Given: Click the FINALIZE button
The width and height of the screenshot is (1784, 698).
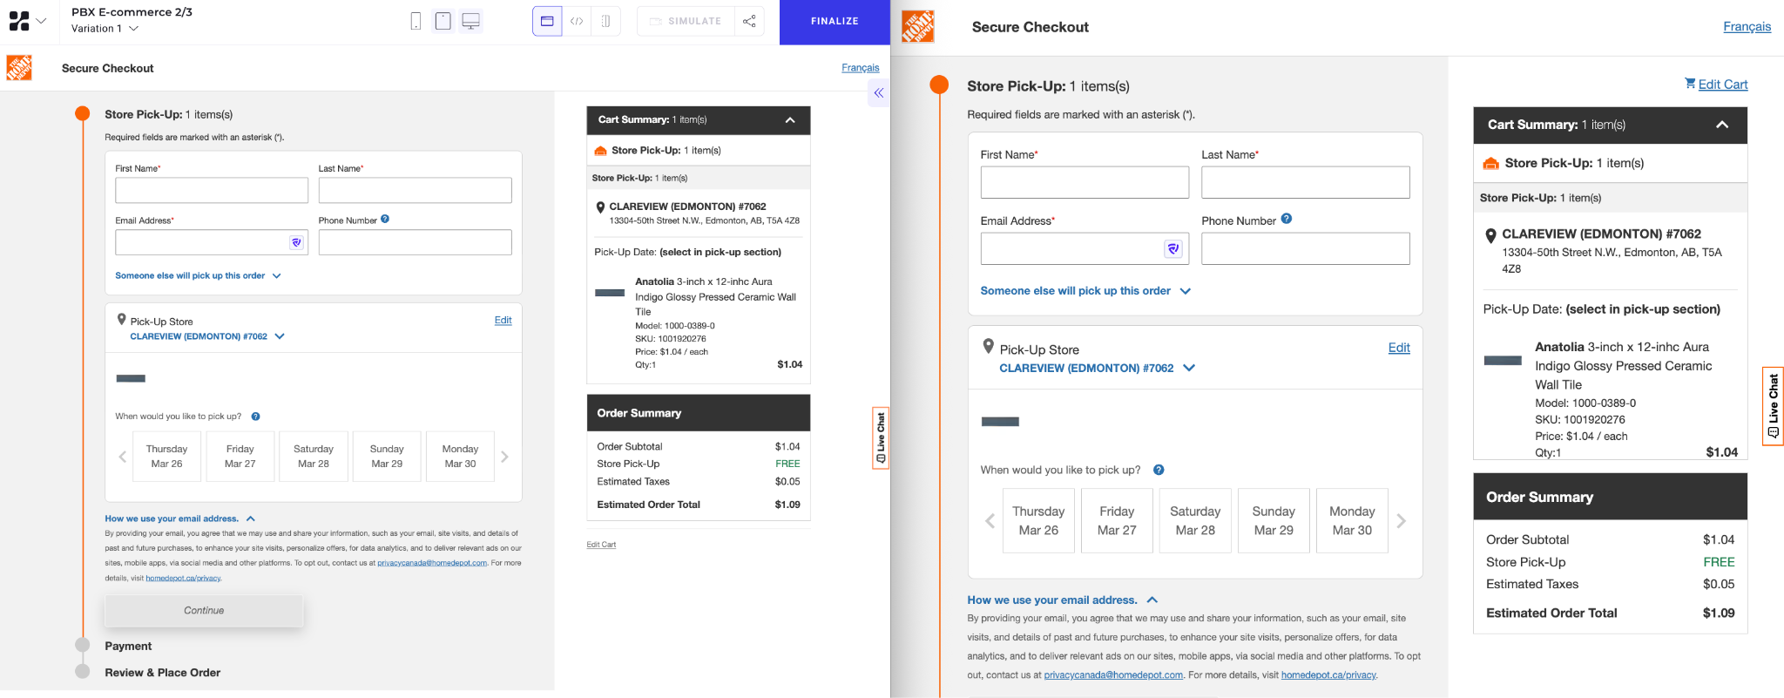Looking at the screenshot, I should 835,22.
